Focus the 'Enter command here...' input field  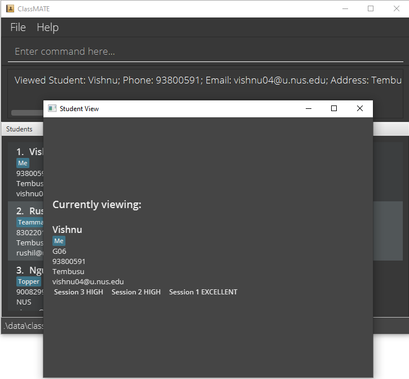click(205, 52)
